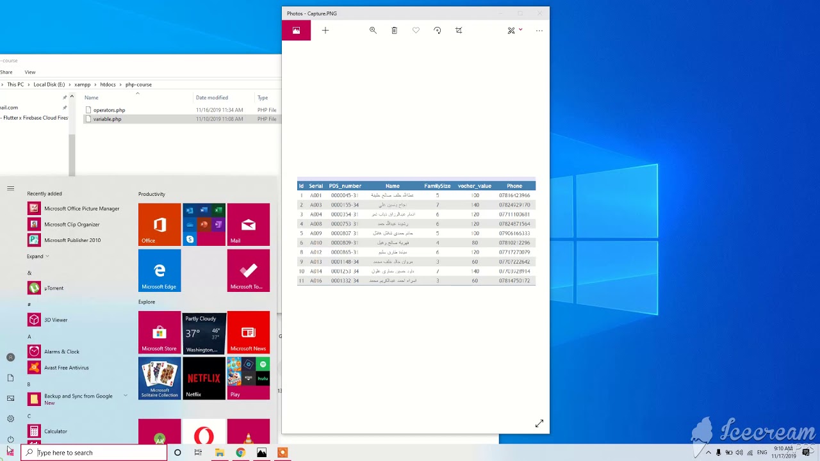
Task: Open the Netflix tile
Action: click(x=204, y=378)
